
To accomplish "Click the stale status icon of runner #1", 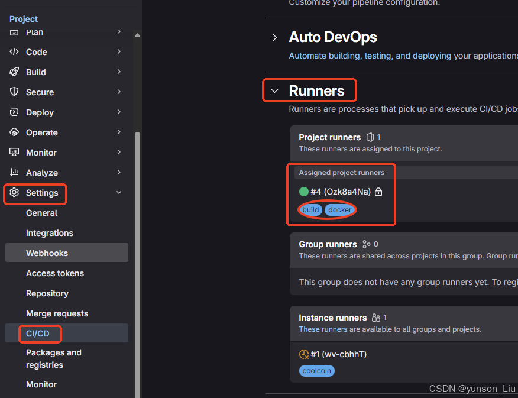I will tap(303, 354).
